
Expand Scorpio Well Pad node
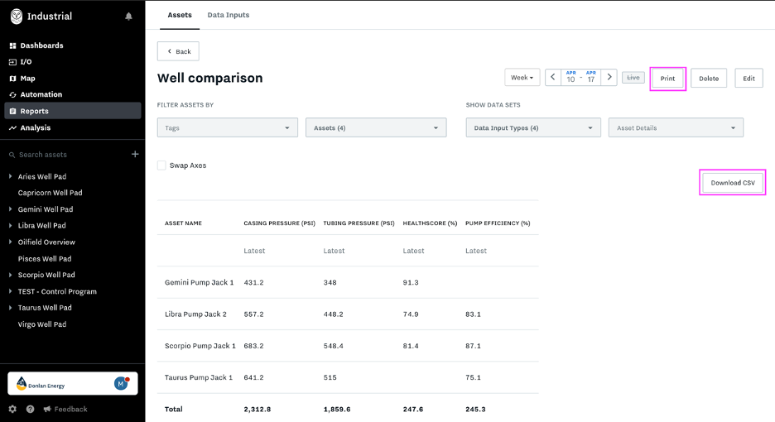11,275
